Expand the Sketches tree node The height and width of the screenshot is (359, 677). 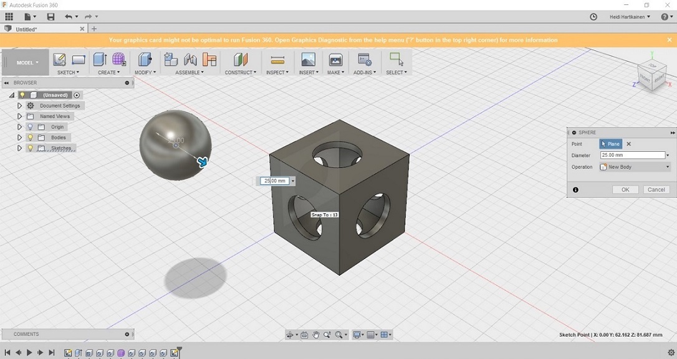[19, 148]
